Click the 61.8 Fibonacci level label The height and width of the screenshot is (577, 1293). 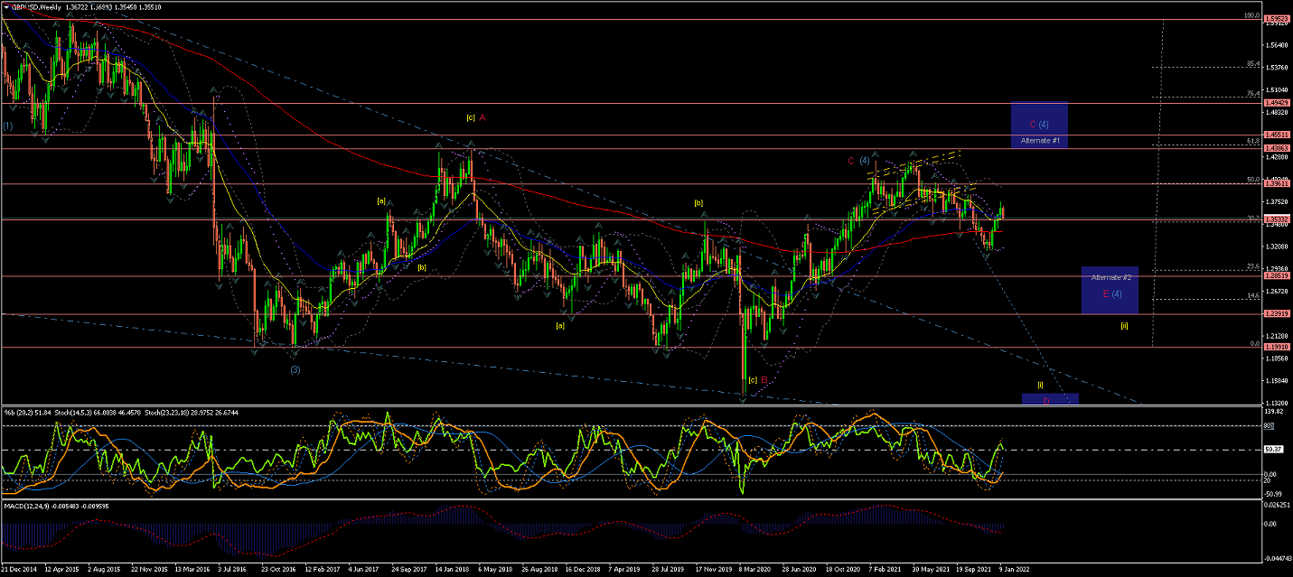point(1252,142)
